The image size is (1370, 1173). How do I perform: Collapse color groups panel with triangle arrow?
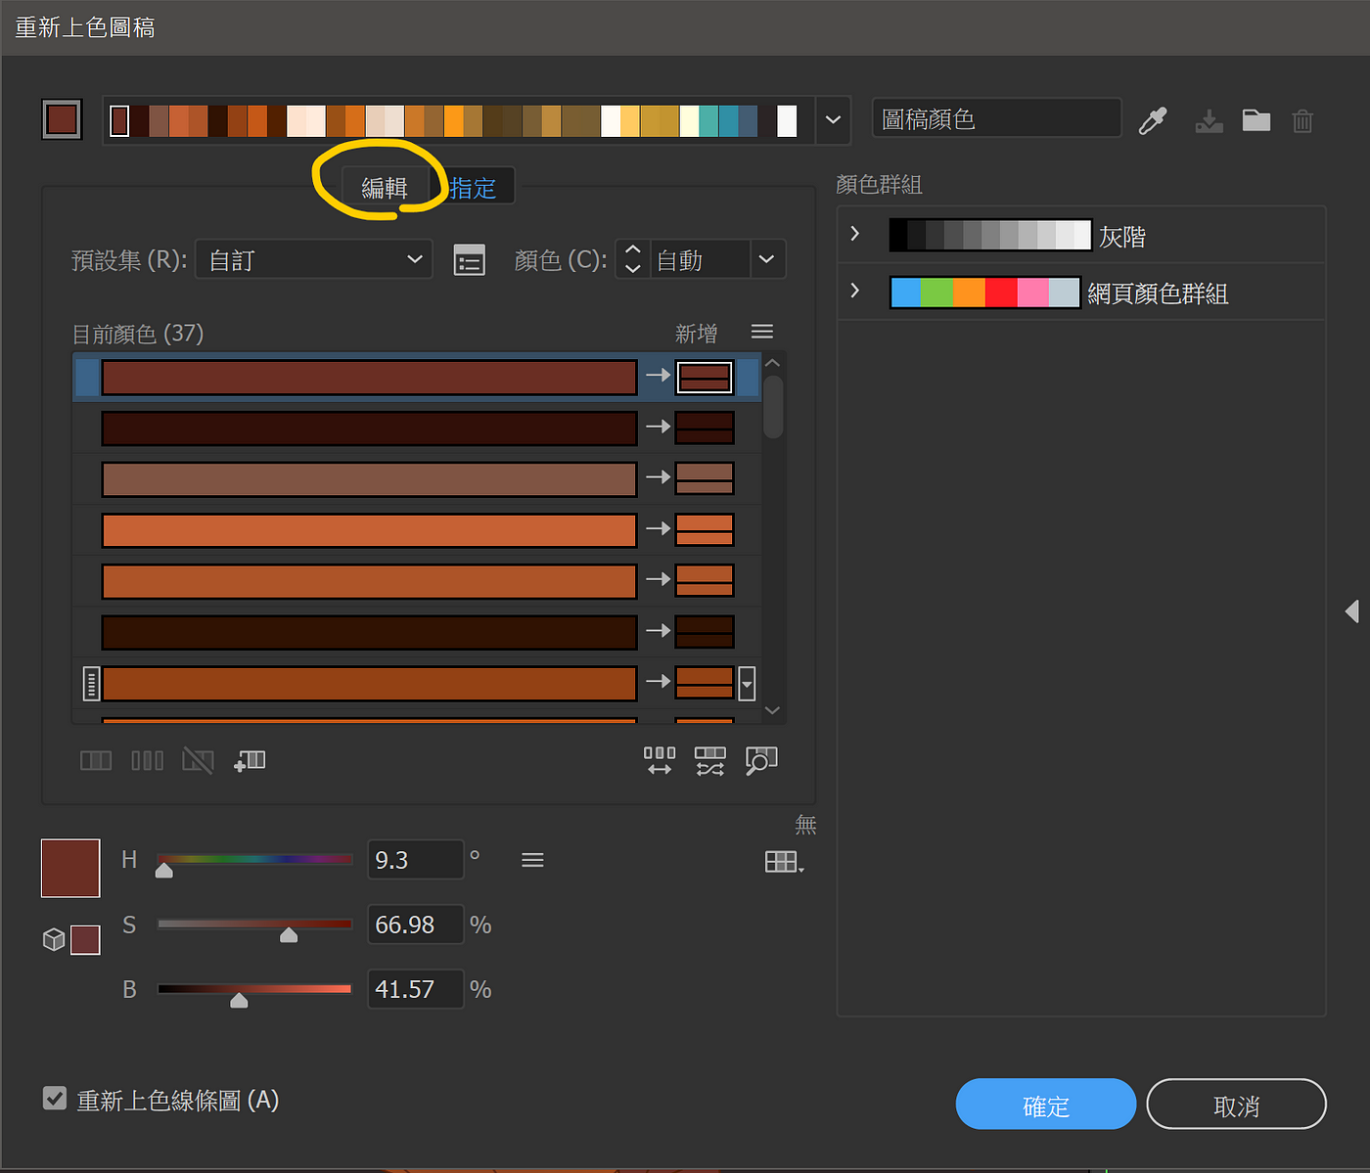pyautogui.click(x=1352, y=611)
